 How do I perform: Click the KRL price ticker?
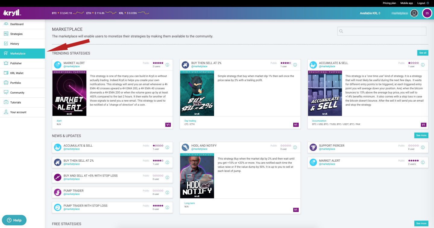tap(134, 13)
